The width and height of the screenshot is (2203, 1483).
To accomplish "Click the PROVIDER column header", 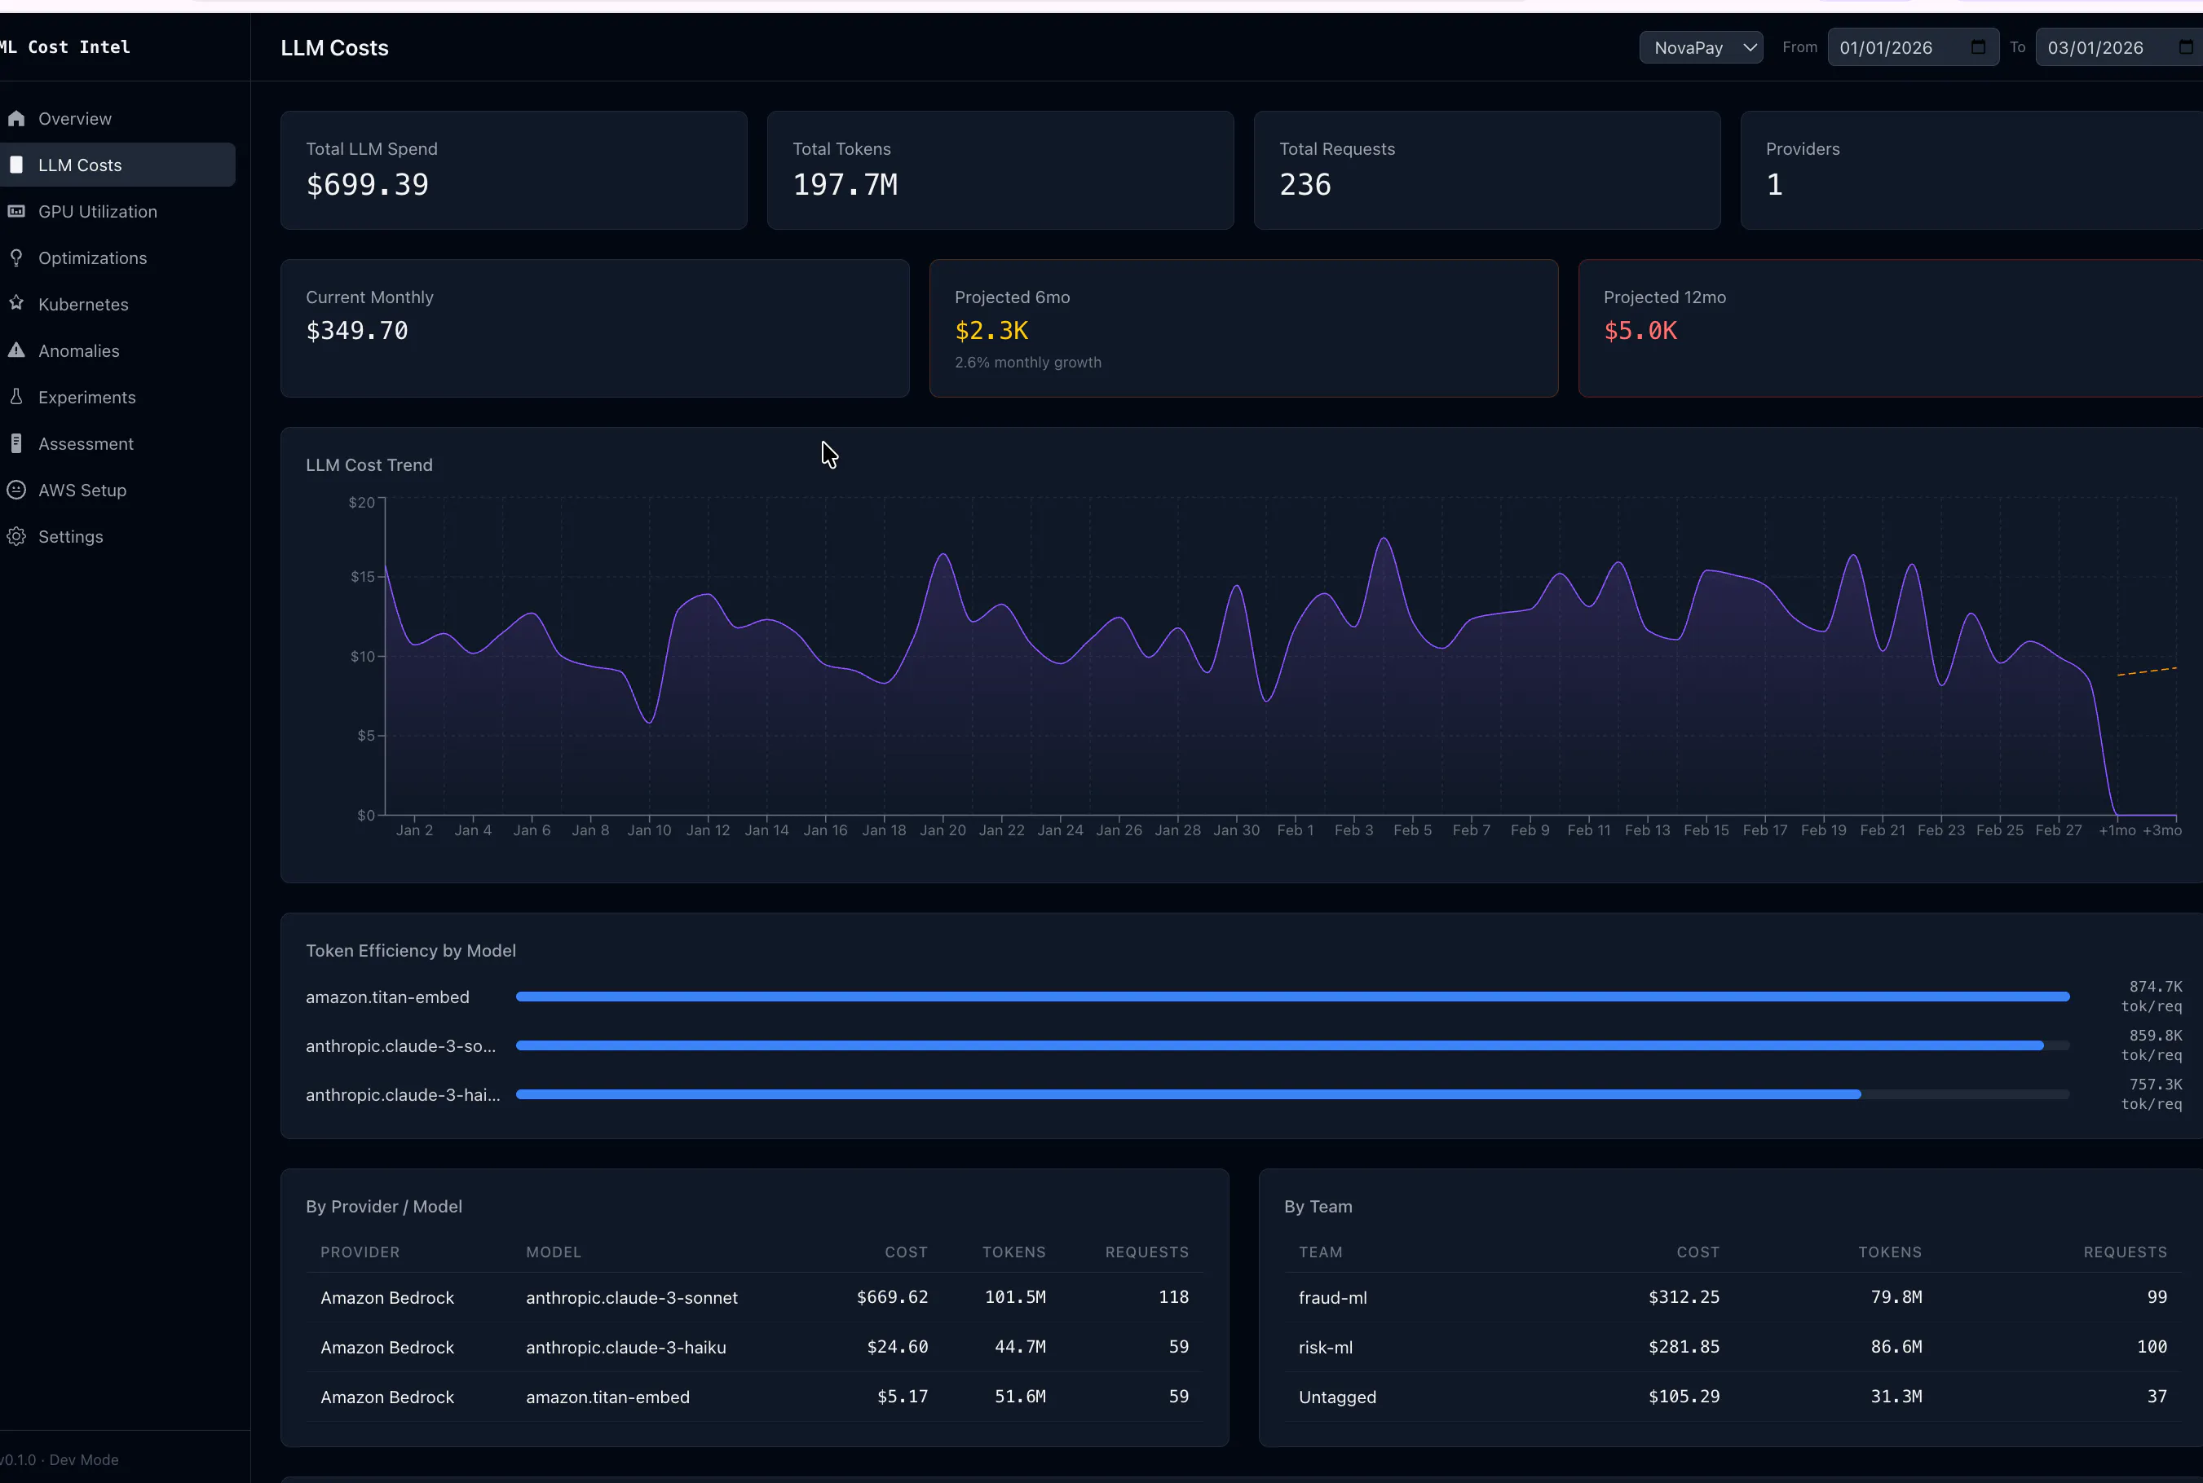I will [360, 1252].
